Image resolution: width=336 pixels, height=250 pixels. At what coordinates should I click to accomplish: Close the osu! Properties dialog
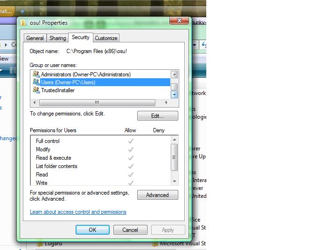[x=179, y=20]
